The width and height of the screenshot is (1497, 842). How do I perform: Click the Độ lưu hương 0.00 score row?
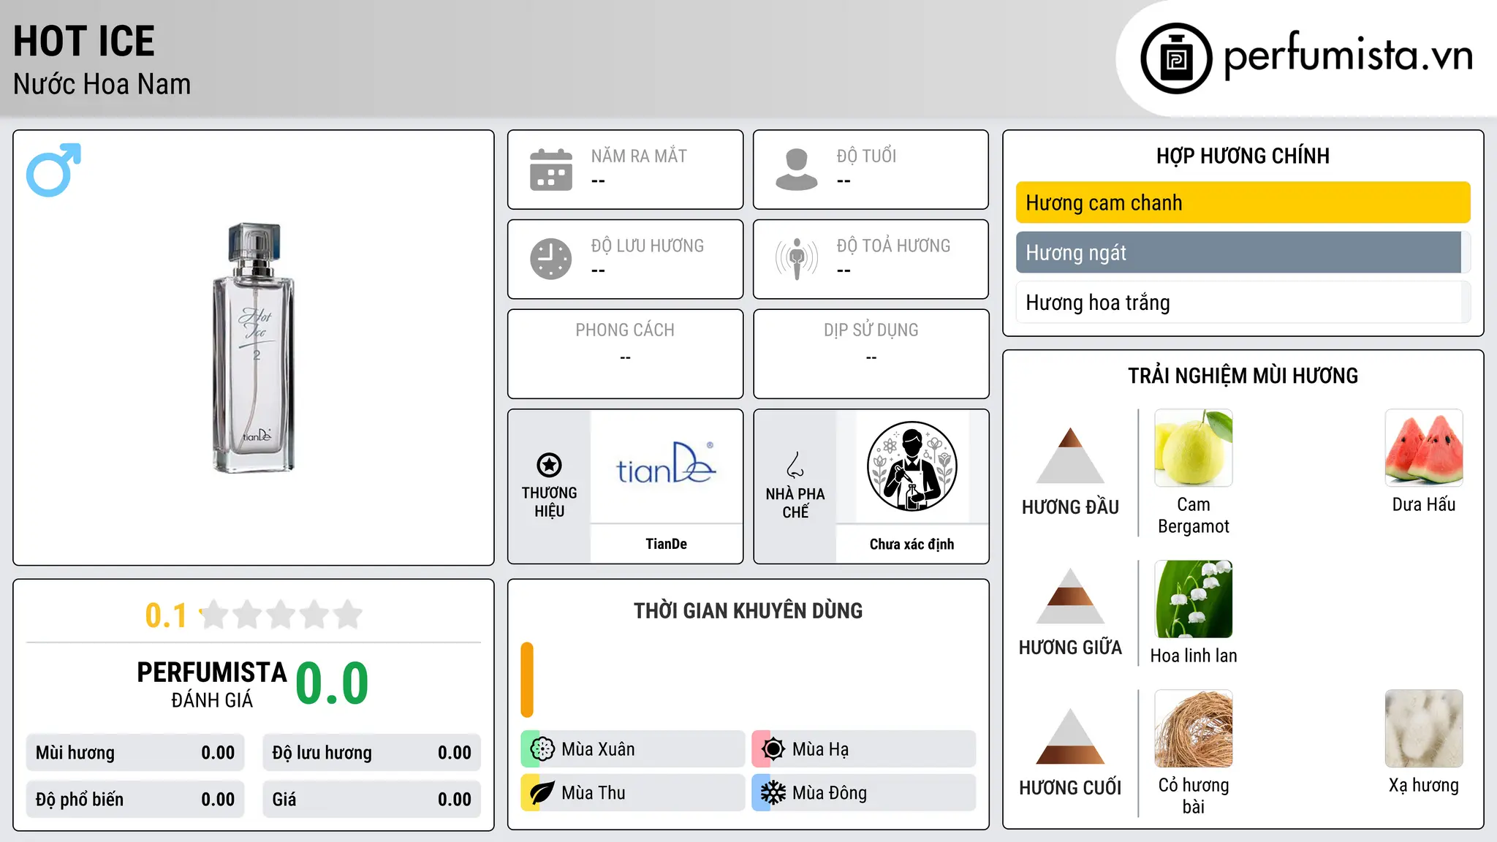(371, 753)
